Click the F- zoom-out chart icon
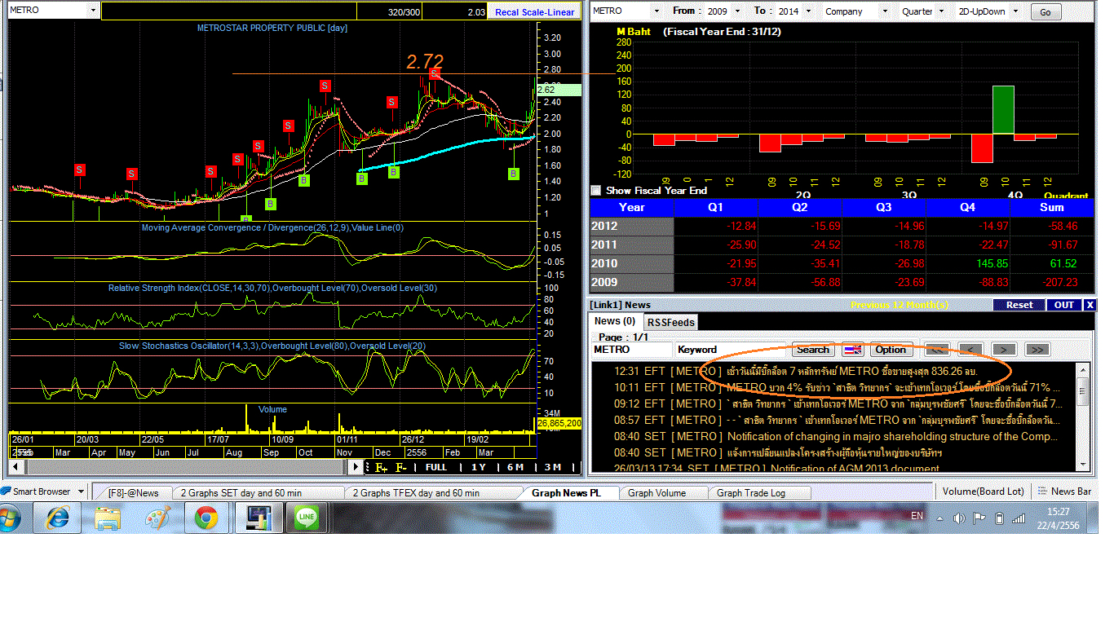The image size is (1114, 626). [x=401, y=467]
